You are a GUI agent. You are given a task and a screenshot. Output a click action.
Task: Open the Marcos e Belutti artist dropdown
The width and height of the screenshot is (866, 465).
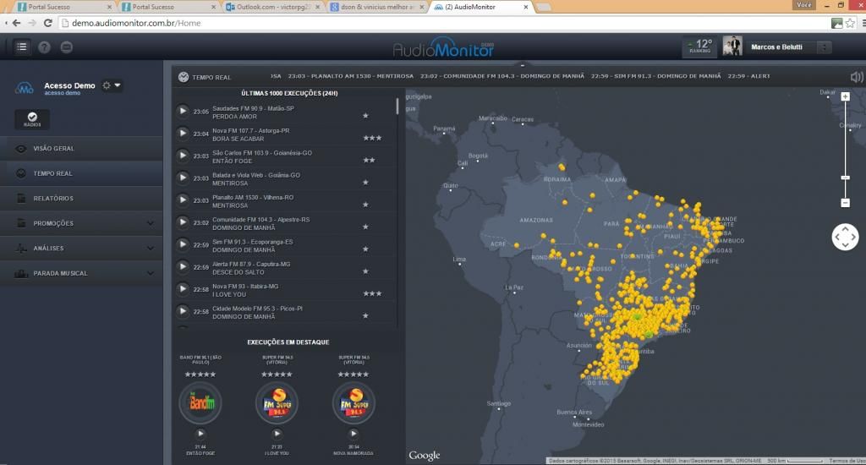(x=825, y=47)
